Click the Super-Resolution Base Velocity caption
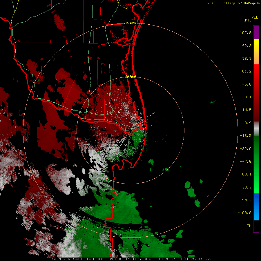Image resolution: width=261 pixels, height=261 pixels. pyautogui.click(x=132, y=259)
